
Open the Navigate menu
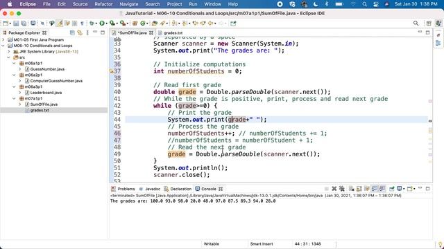pyautogui.click(x=129, y=4)
